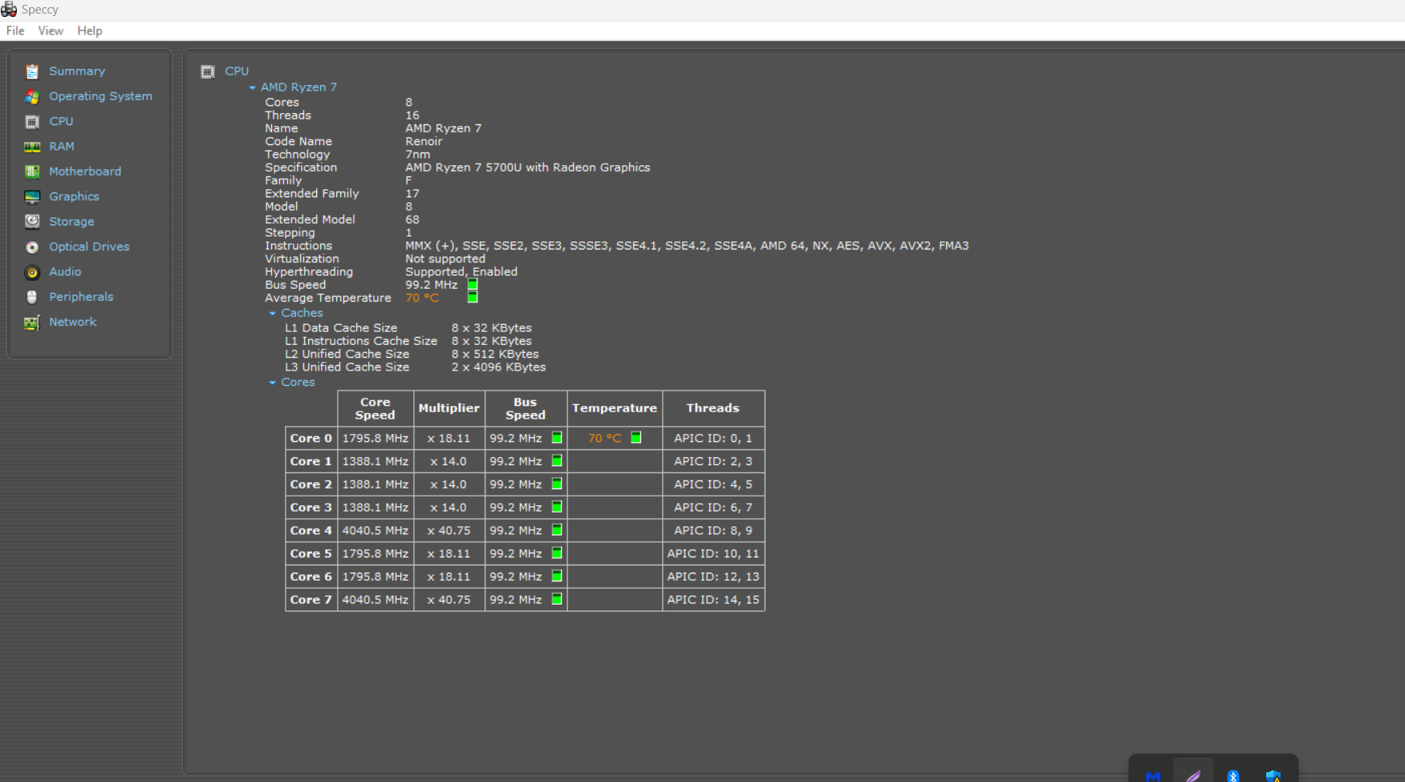The height and width of the screenshot is (782, 1405).
Task: Click Hyperthreading value Supported, Enabled
Action: pos(461,272)
